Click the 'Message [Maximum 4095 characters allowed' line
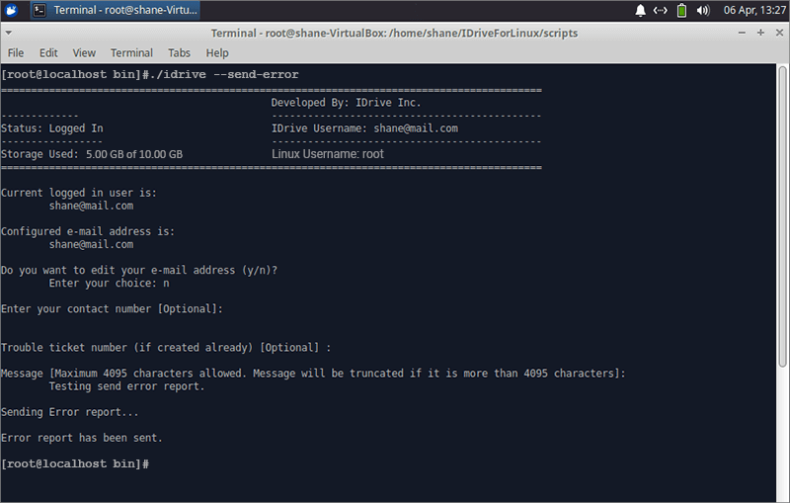The image size is (790, 503). pos(313,374)
